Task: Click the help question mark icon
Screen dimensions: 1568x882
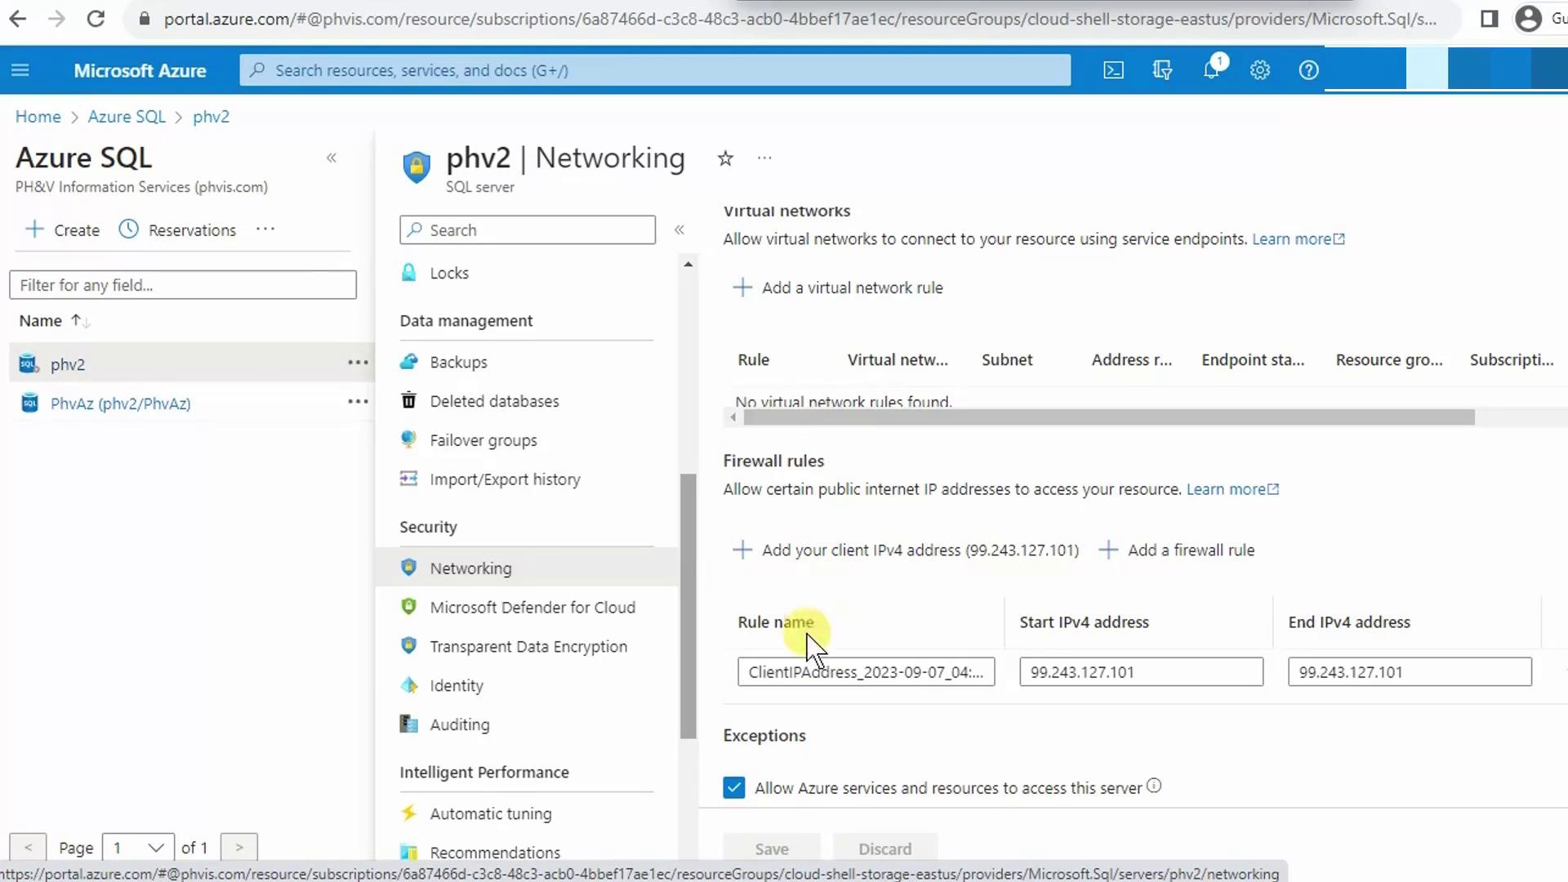Action: (x=1308, y=70)
